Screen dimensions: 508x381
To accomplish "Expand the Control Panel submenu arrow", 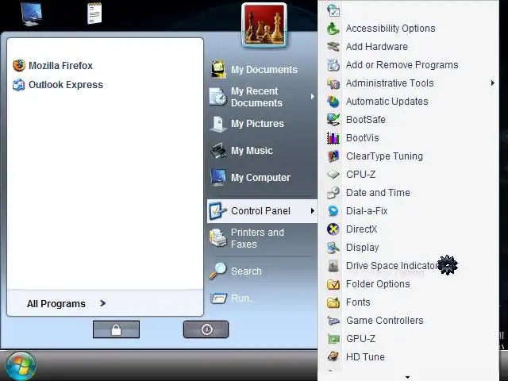I will pos(312,211).
